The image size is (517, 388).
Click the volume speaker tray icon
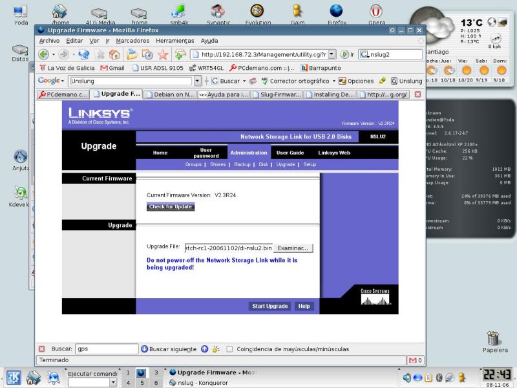407,378
